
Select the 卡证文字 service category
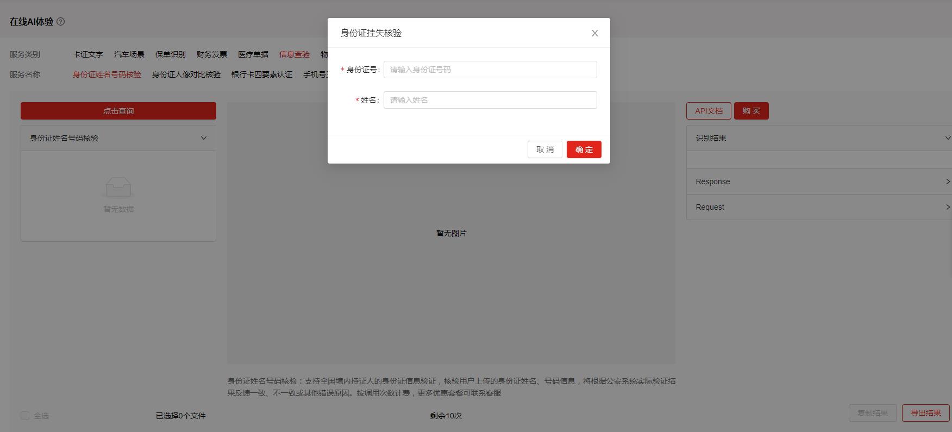click(88, 54)
